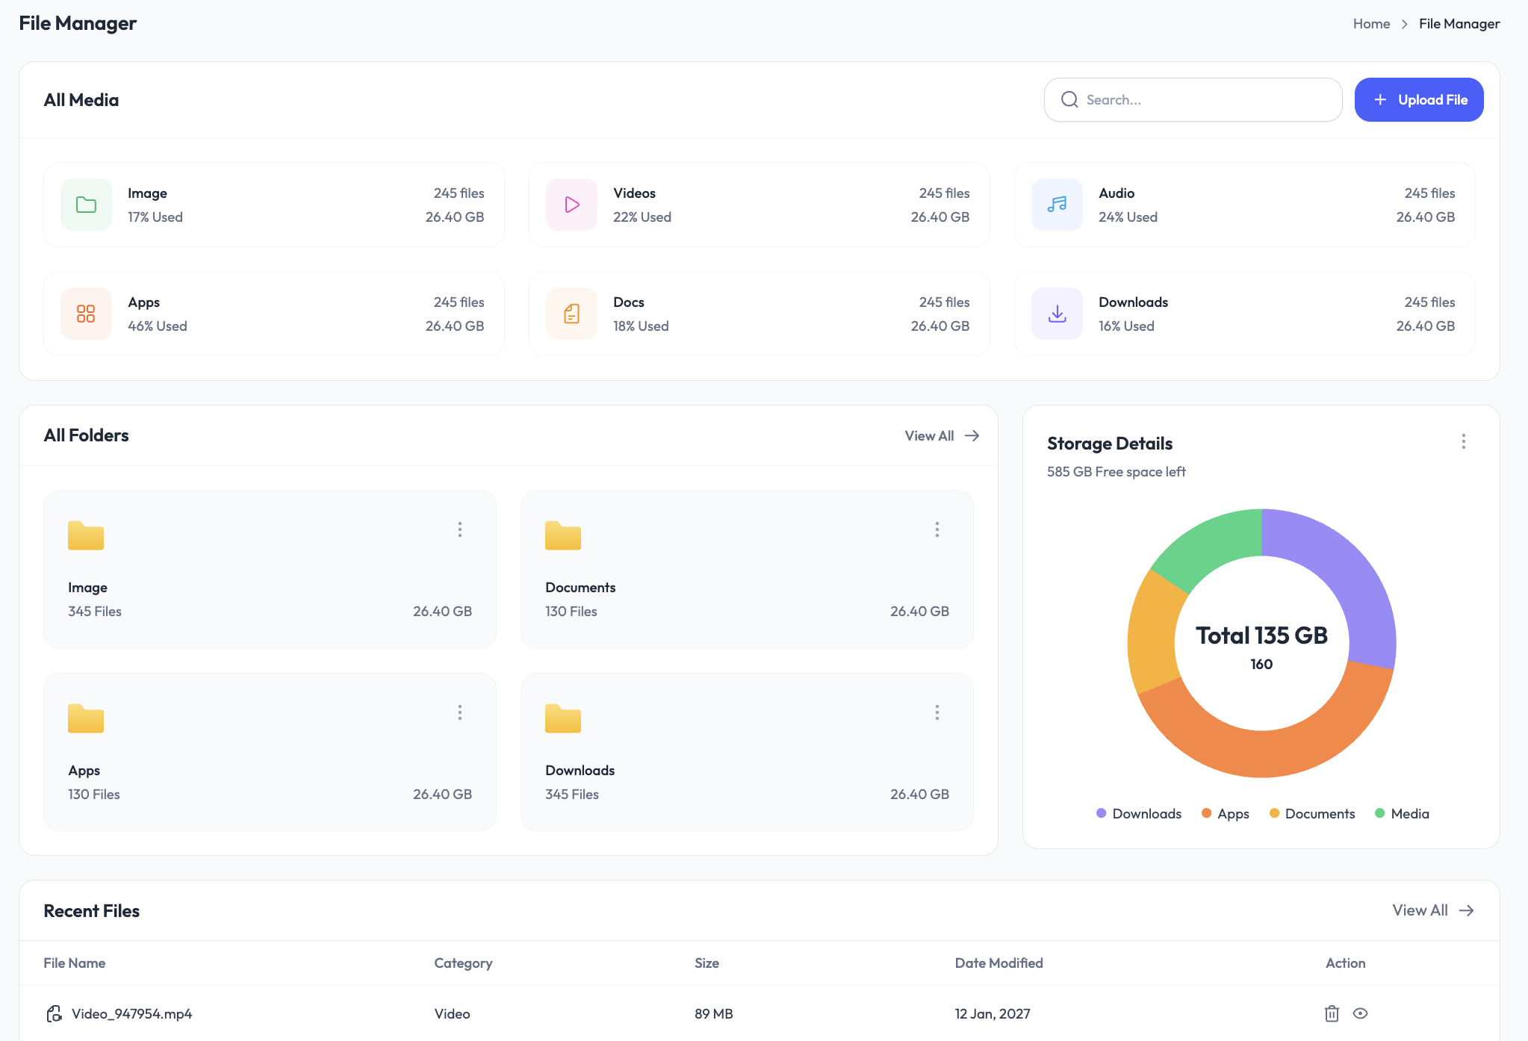Click File Manager in the breadcrumb
Screen dimensions: 1528x1041
[1459, 24]
